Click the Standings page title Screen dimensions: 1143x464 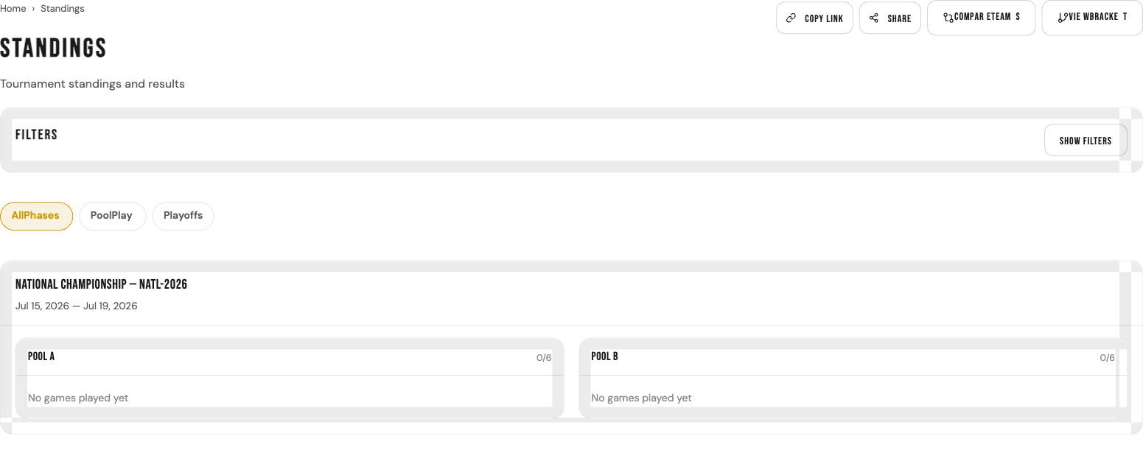coord(53,49)
